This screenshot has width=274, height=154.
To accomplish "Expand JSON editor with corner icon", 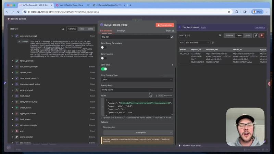I will 172,115.
